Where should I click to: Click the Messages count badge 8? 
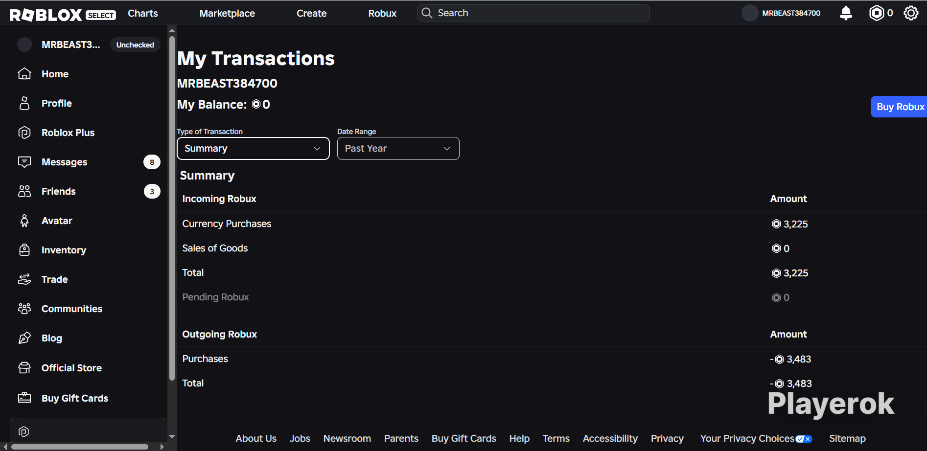coord(152,162)
